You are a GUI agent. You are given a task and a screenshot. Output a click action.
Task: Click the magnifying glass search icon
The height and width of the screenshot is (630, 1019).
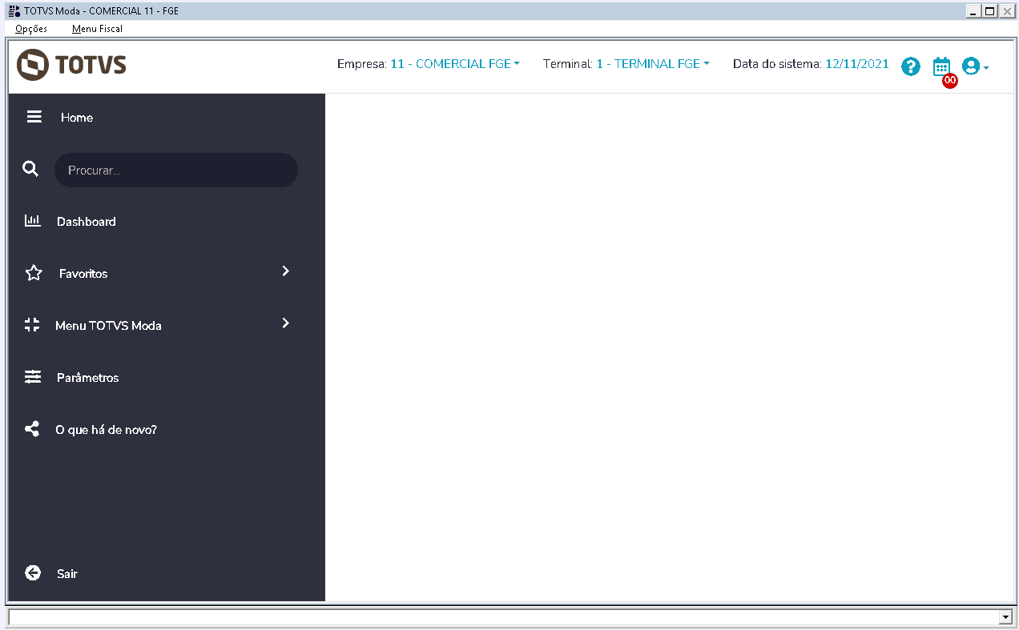pyautogui.click(x=30, y=169)
